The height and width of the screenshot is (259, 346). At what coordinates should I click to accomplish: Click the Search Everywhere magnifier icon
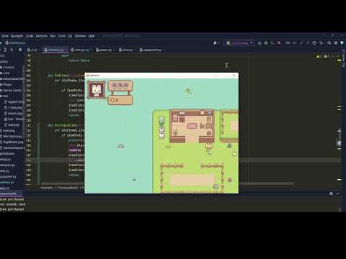[x=329, y=43]
